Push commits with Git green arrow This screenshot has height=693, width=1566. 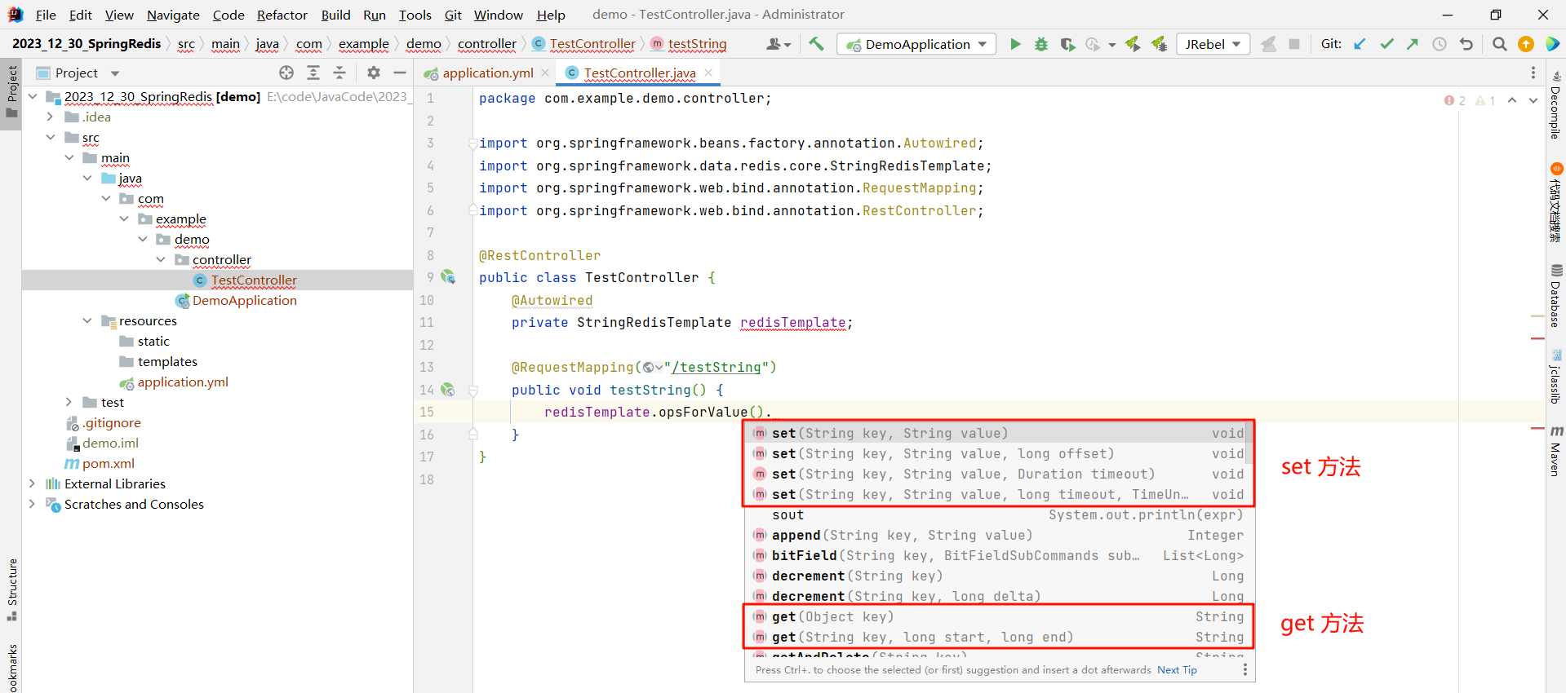click(1413, 44)
